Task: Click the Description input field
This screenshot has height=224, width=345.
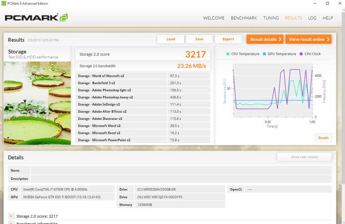Action: click(181, 179)
